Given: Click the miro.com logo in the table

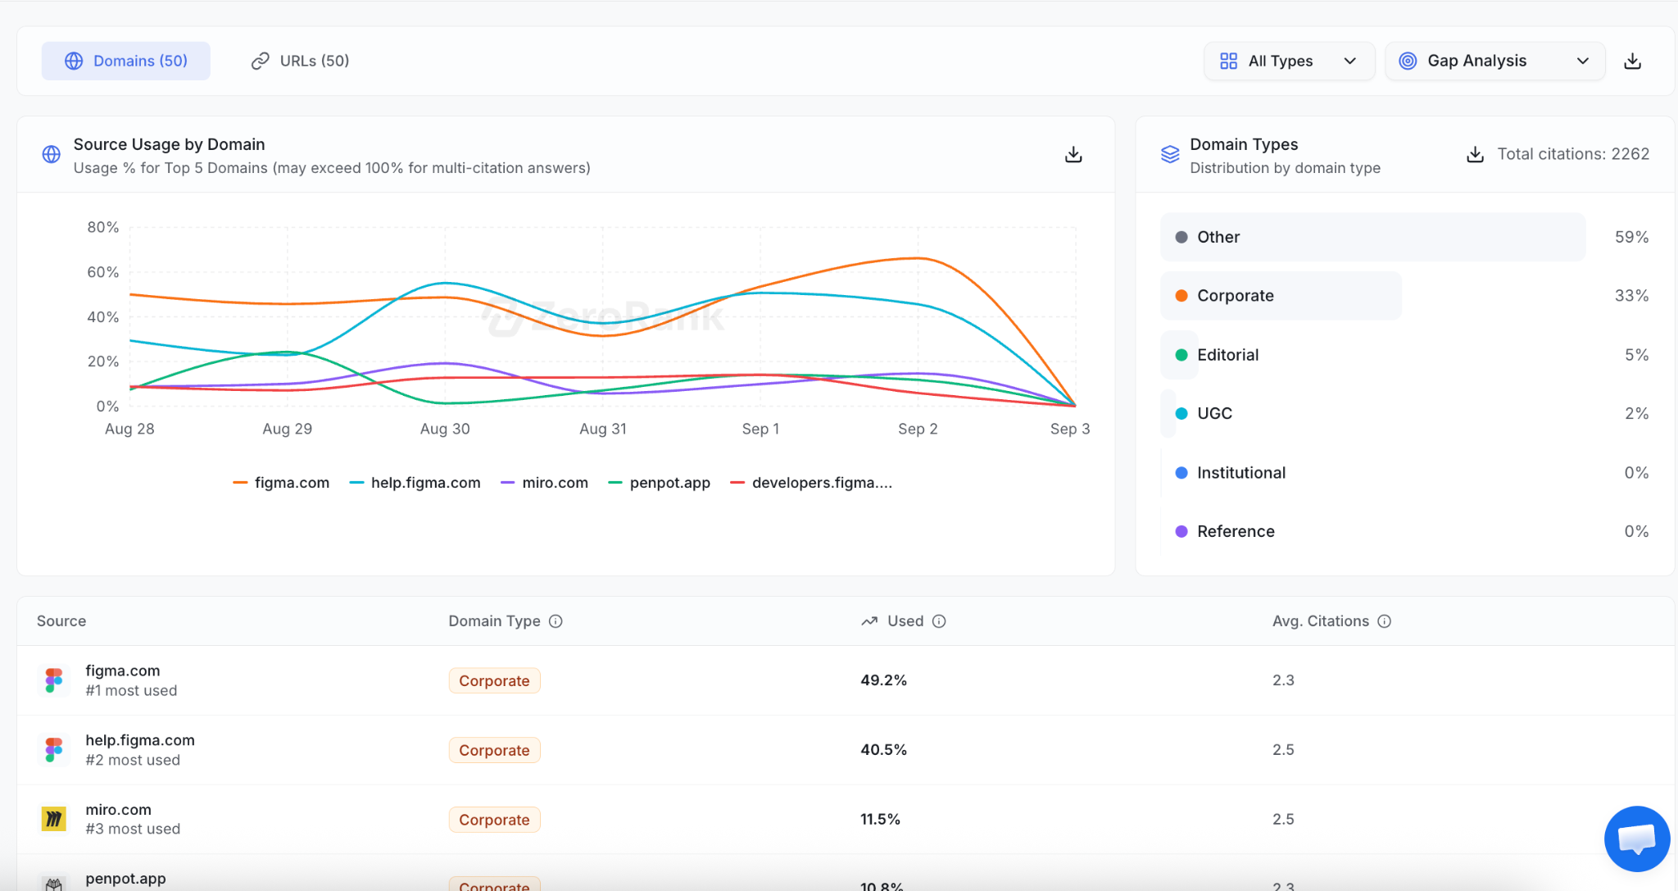Looking at the screenshot, I should click(54, 819).
